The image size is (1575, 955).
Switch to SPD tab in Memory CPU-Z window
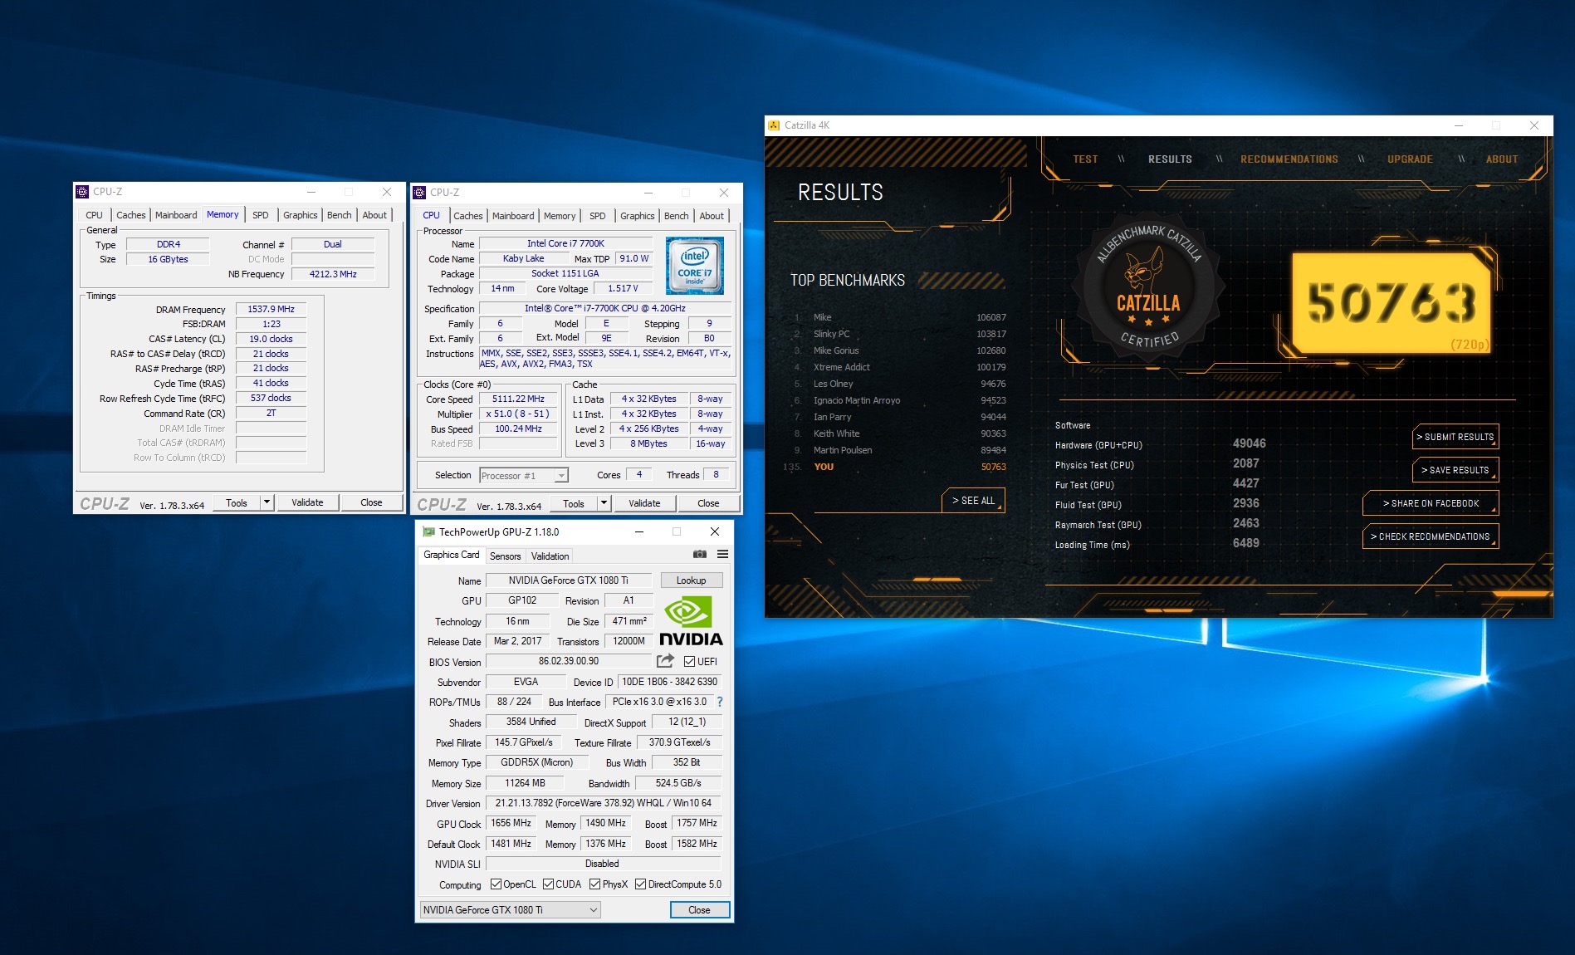[260, 215]
